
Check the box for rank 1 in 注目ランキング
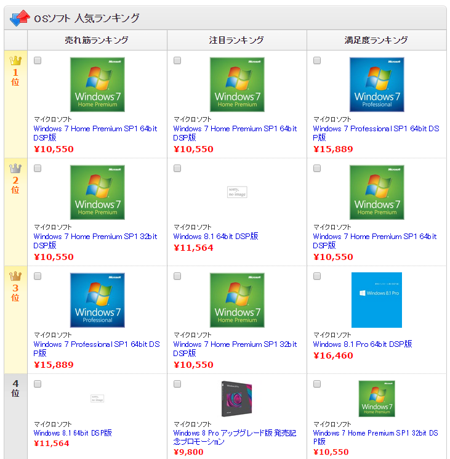[x=177, y=60]
